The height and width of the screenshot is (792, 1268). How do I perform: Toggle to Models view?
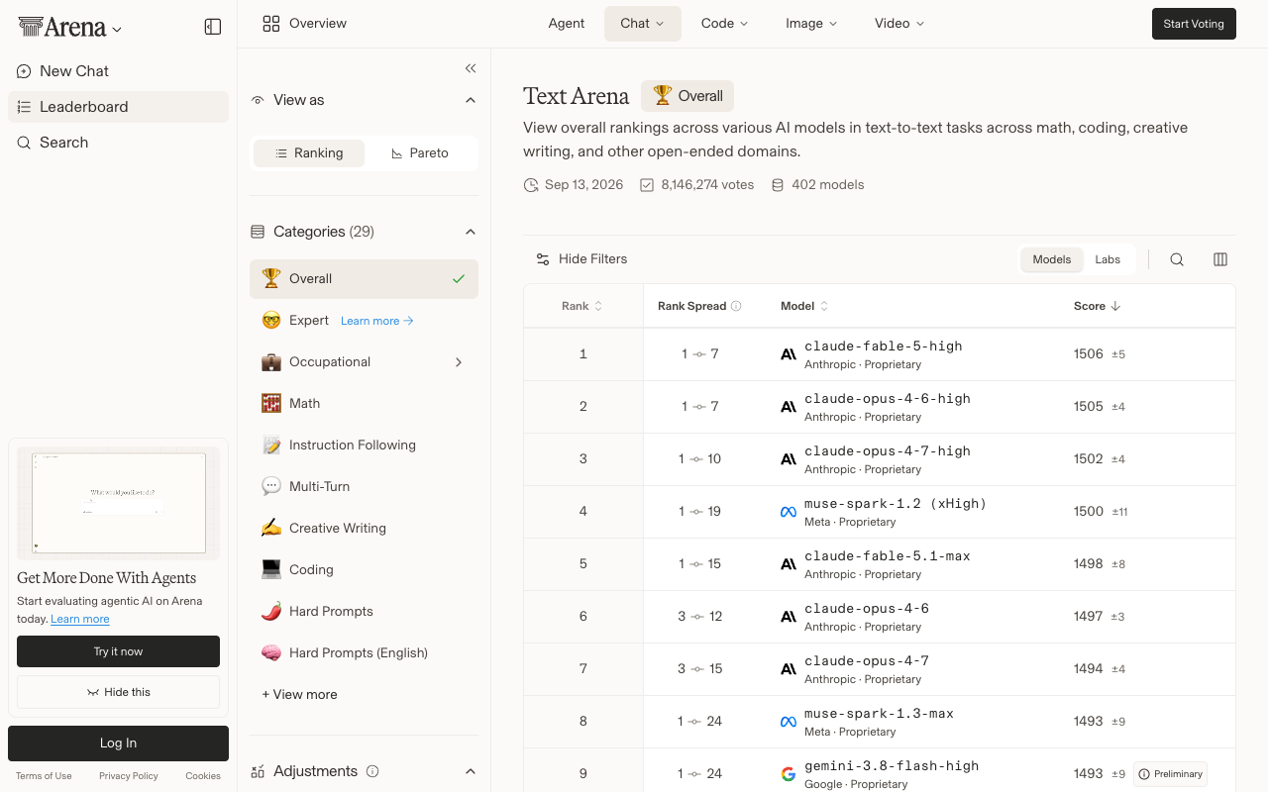(1052, 259)
